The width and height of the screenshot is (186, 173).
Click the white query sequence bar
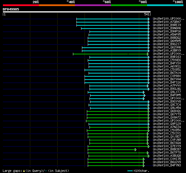[x=77, y=12]
